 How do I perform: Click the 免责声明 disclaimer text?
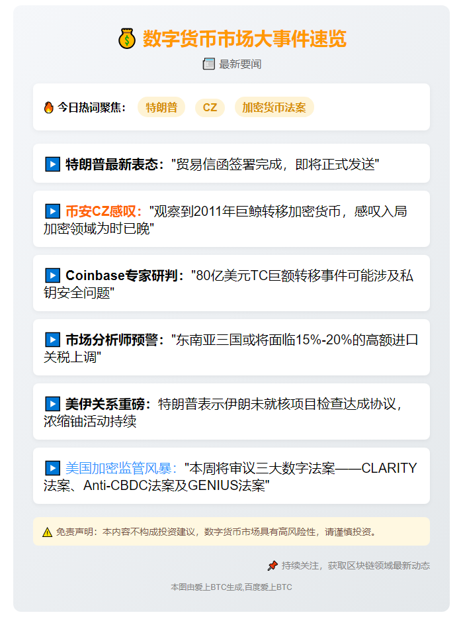[x=216, y=532]
